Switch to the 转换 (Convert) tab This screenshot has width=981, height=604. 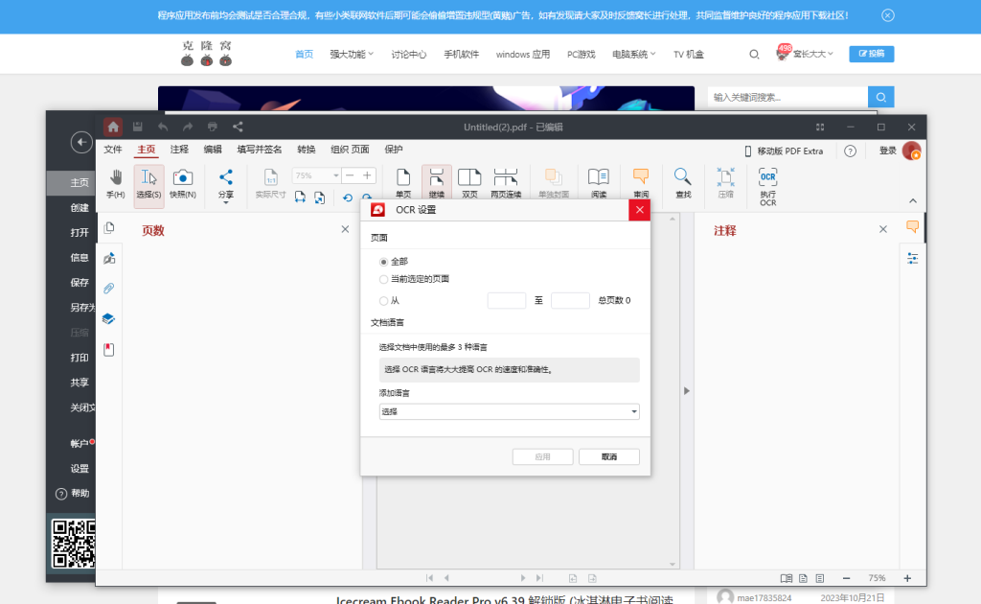point(306,150)
